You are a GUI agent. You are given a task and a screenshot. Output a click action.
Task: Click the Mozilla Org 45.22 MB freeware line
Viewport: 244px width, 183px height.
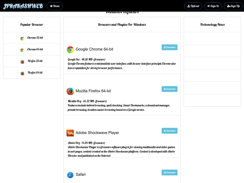click(x=87, y=101)
